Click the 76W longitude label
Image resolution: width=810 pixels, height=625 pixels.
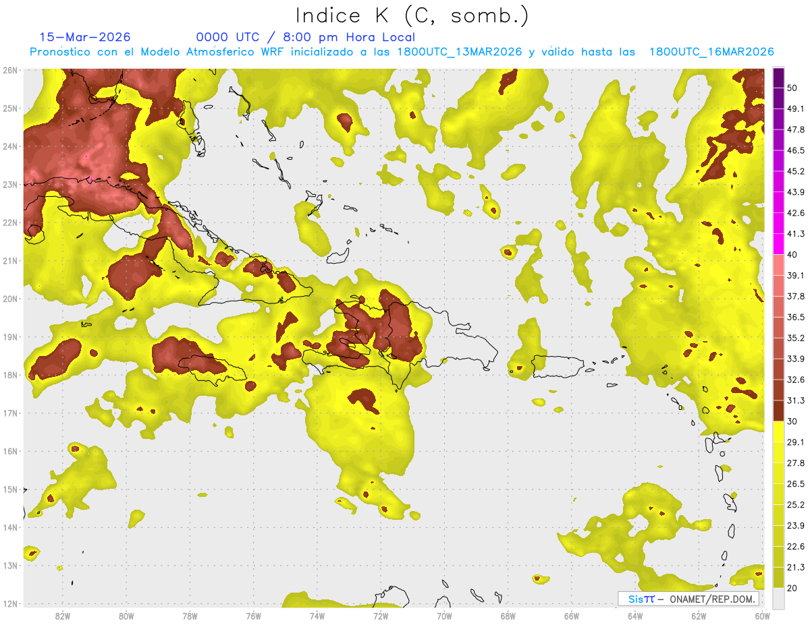[254, 616]
